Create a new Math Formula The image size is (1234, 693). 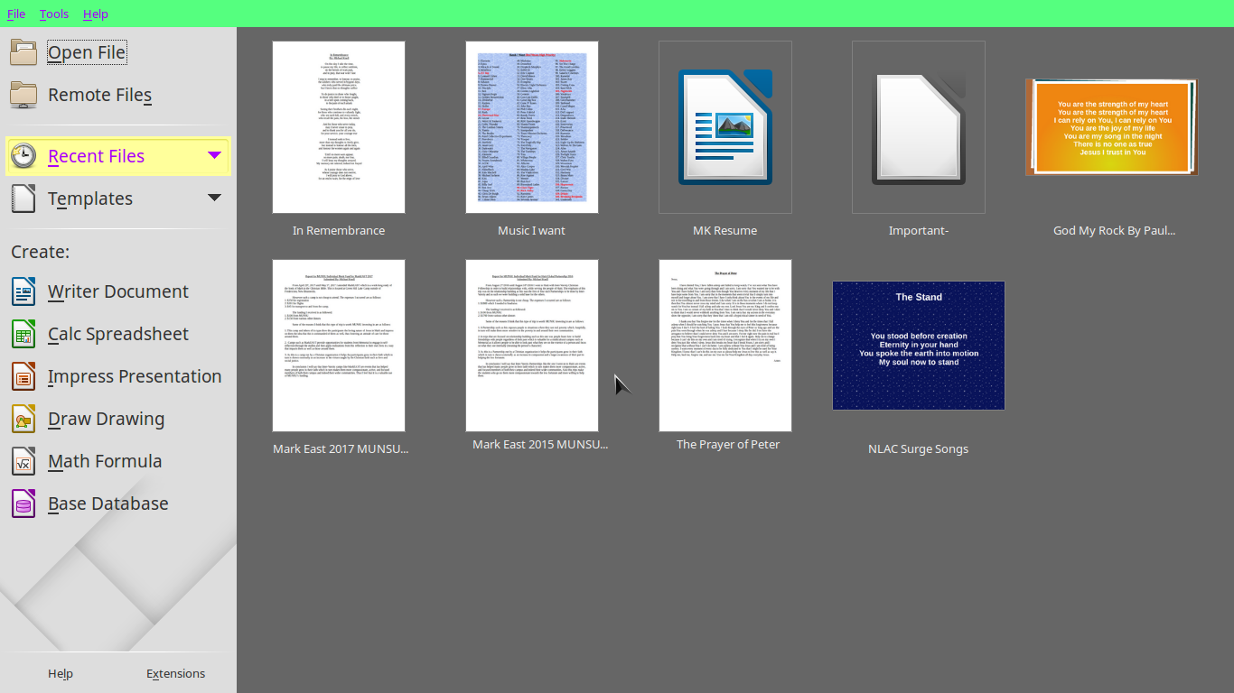[x=105, y=461]
